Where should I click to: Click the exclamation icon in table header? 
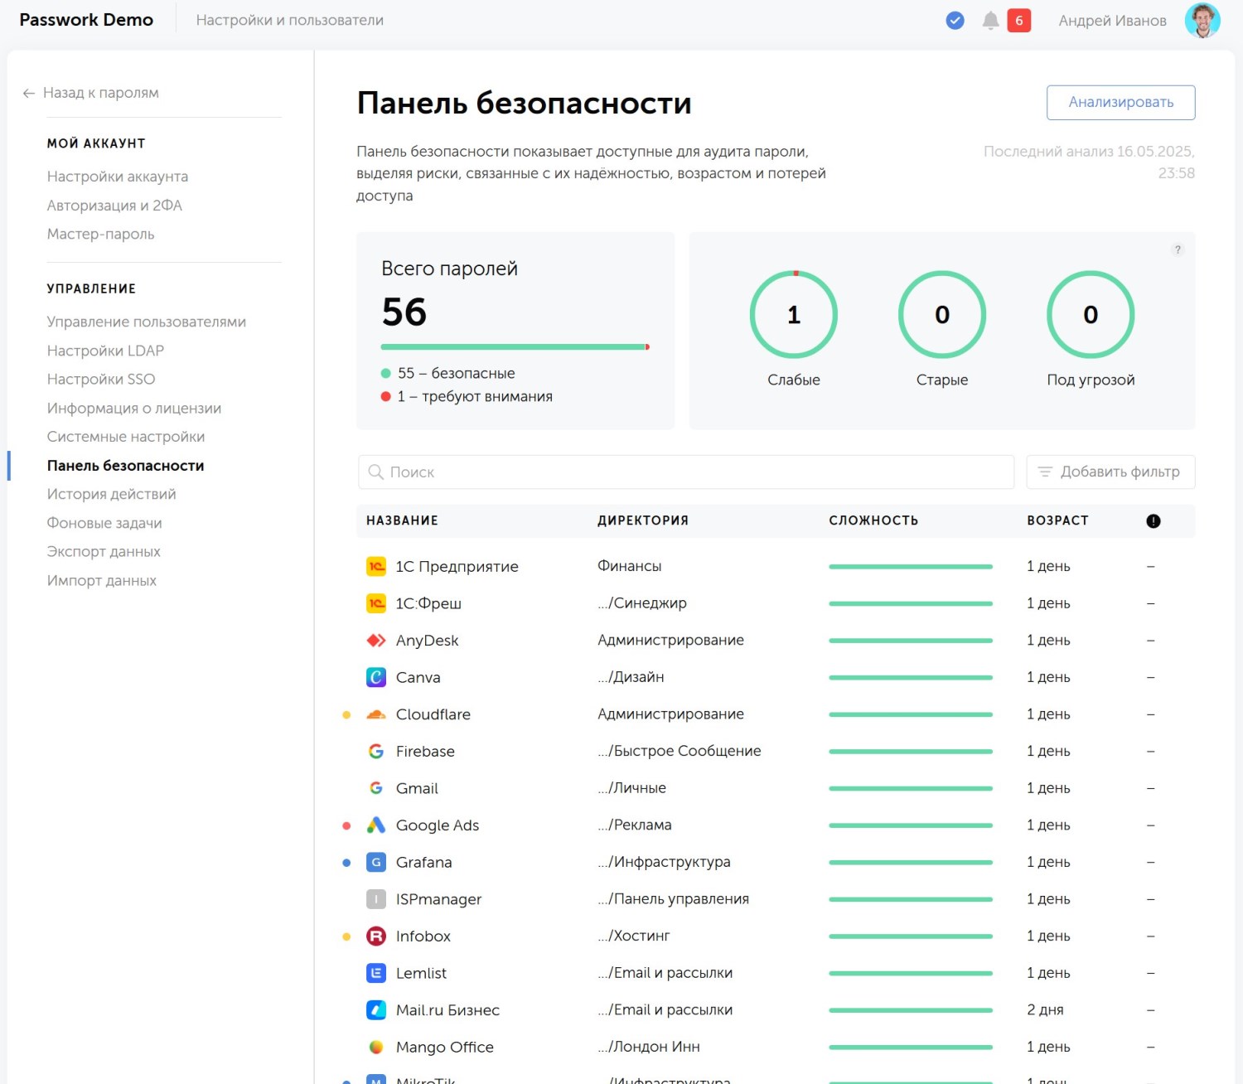point(1153,521)
